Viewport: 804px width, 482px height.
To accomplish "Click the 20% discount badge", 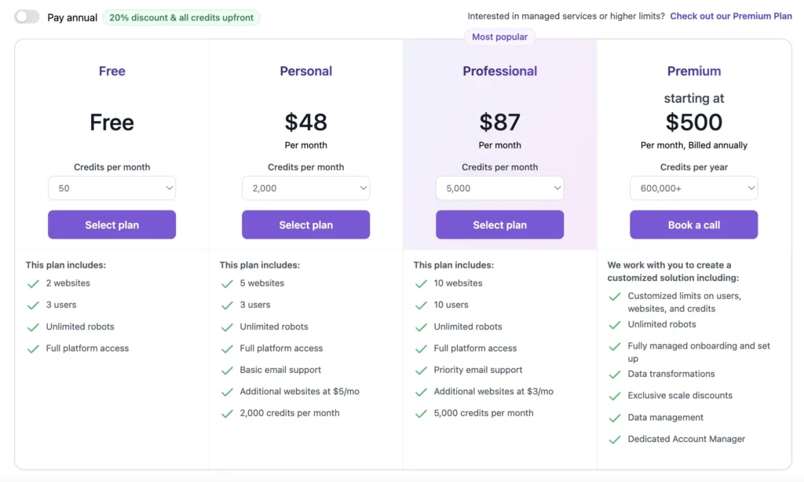I will pos(181,17).
